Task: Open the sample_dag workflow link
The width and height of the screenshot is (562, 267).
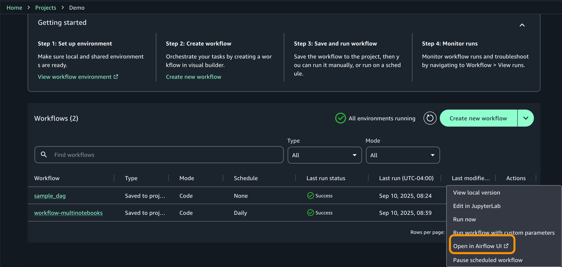Action: click(x=50, y=196)
